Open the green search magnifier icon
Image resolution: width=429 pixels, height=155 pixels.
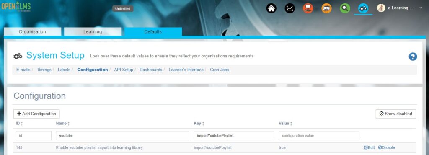(x=345, y=8)
